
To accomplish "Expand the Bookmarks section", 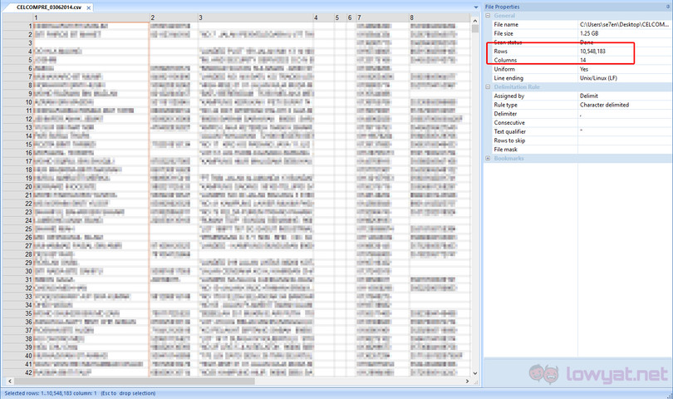I will coord(488,158).
